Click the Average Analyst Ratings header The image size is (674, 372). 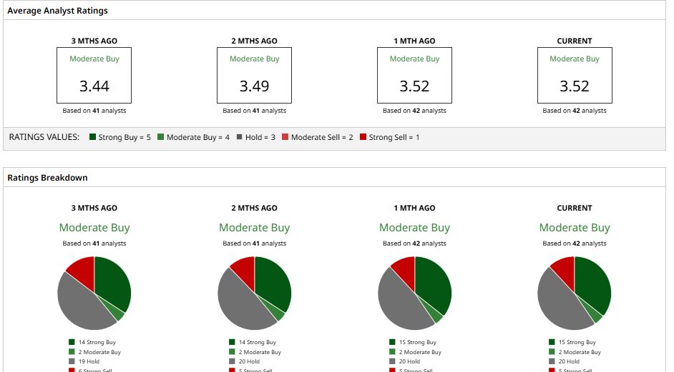click(58, 11)
